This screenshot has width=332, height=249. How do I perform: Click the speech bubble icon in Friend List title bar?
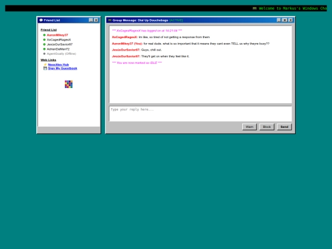point(41,20)
